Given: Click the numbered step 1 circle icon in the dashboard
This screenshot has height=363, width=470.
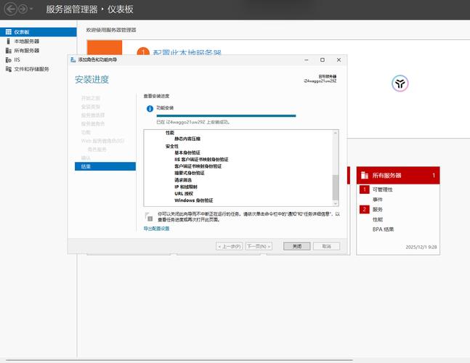Looking at the screenshot, I should coord(143,52).
